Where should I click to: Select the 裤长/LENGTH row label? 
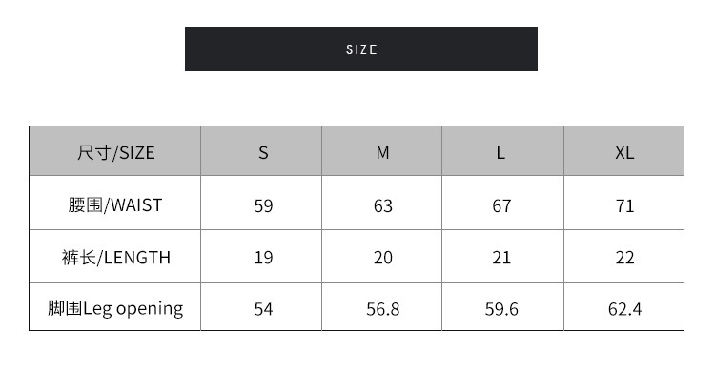click(115, 258)
